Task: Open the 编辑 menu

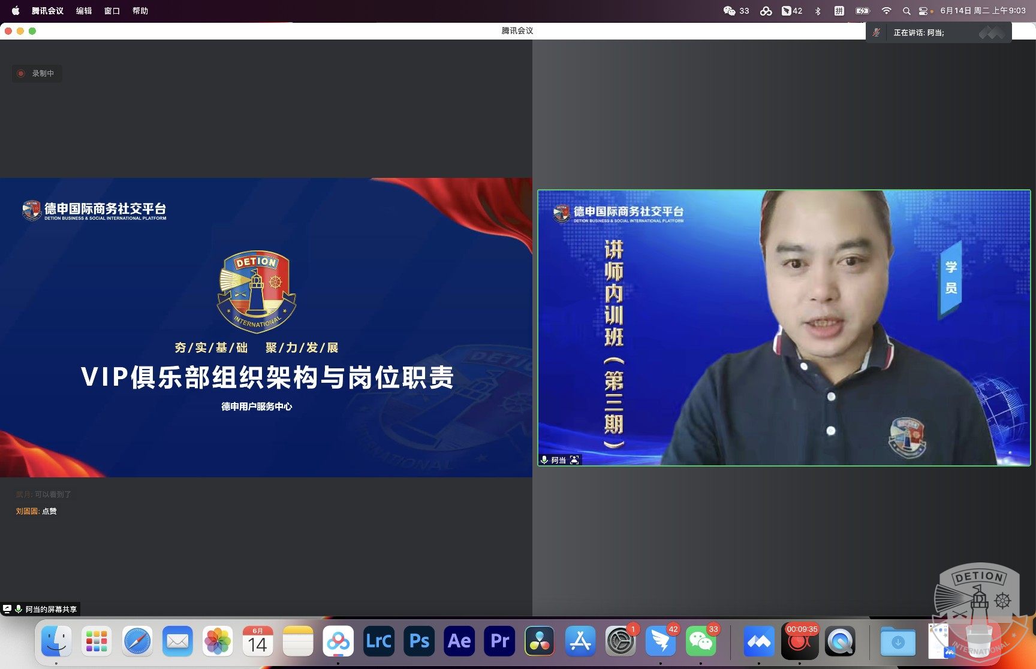Action: point(84,11)
